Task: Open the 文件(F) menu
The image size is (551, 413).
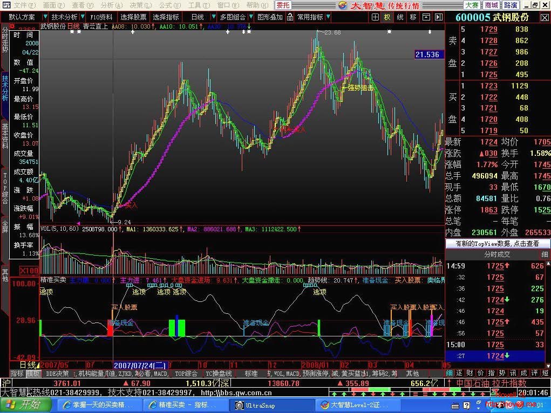Action: [x=25, y=5]
